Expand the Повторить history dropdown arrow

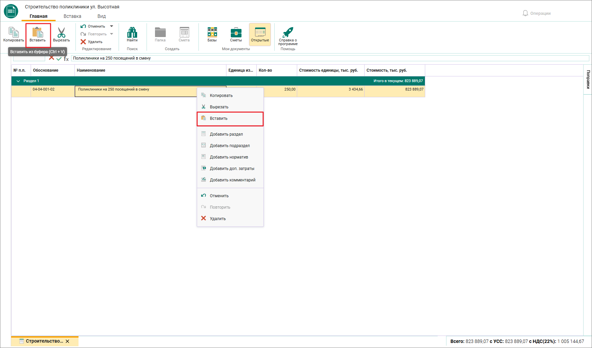(112, 34)
